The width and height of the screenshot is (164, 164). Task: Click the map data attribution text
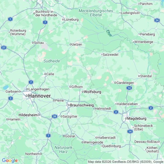point(126,162)
